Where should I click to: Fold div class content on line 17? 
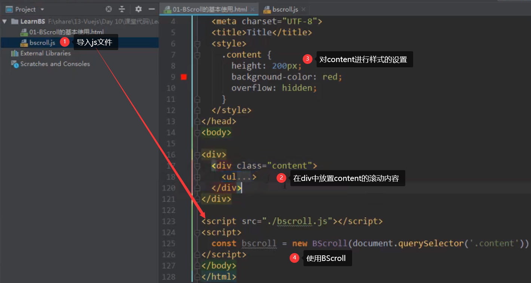click(198, 166)
